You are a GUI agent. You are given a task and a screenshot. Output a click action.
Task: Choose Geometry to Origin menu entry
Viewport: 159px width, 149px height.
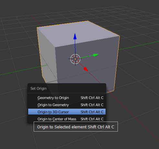(67, 98)
